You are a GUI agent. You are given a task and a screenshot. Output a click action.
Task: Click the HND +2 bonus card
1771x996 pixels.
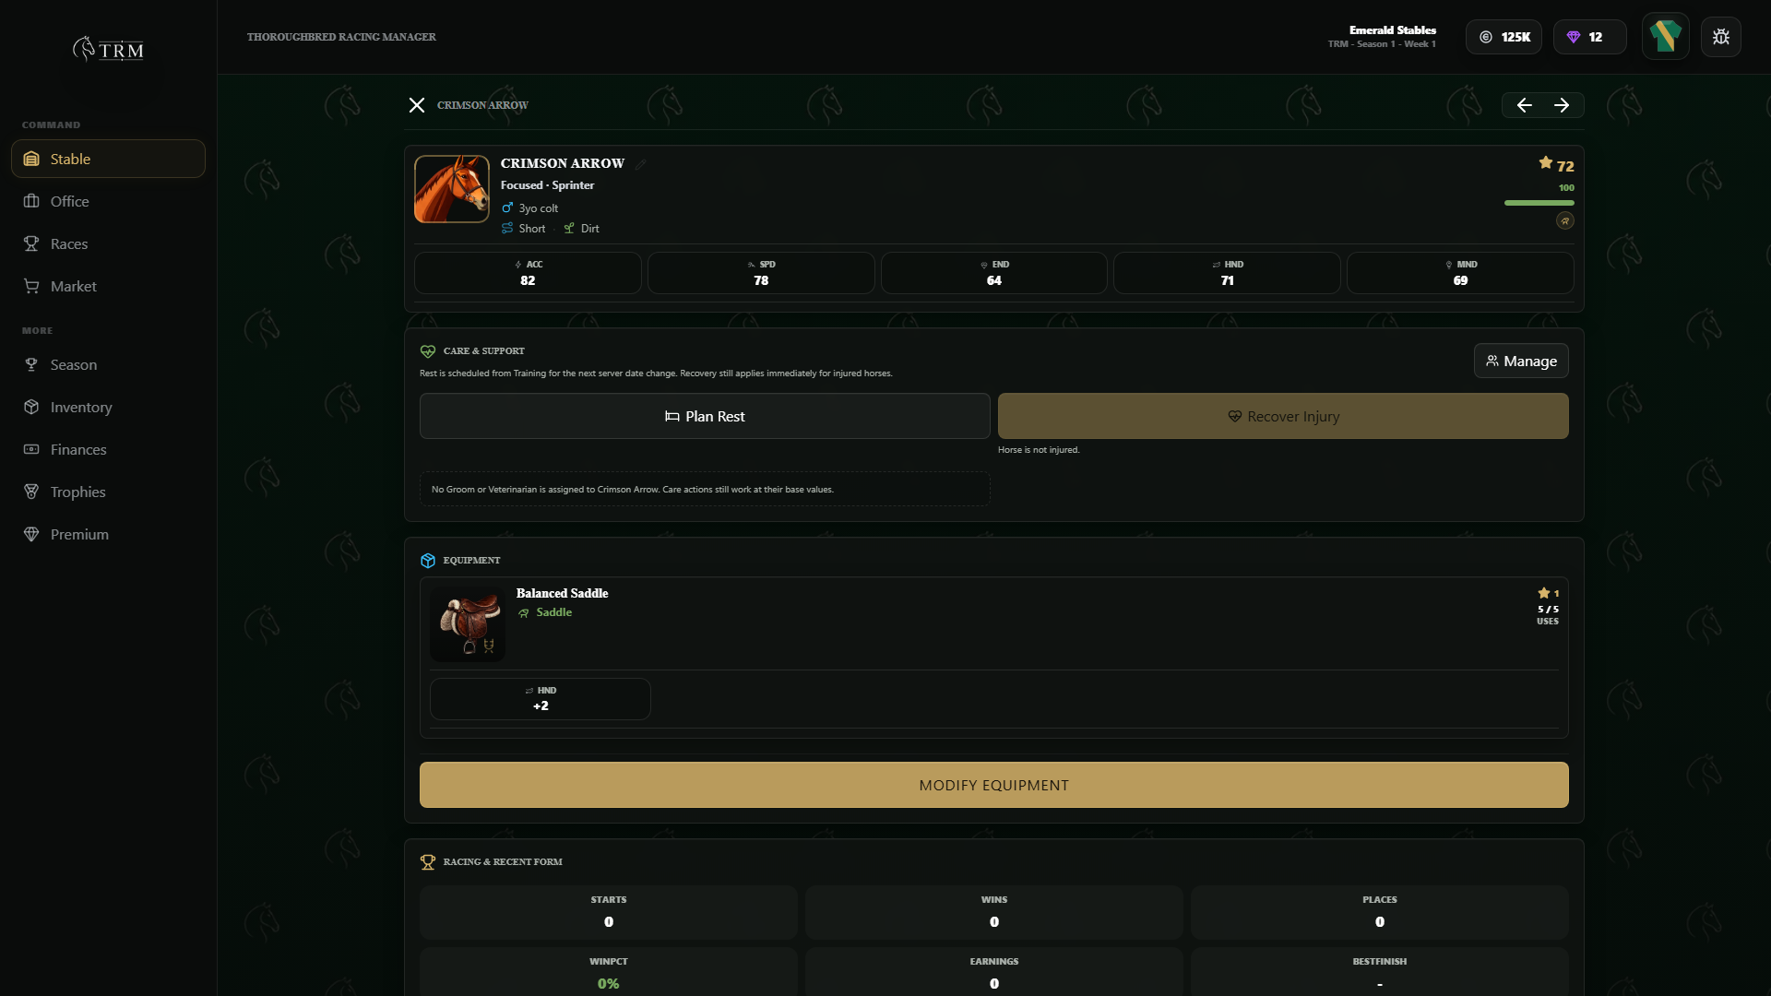(x=541, y=699)
